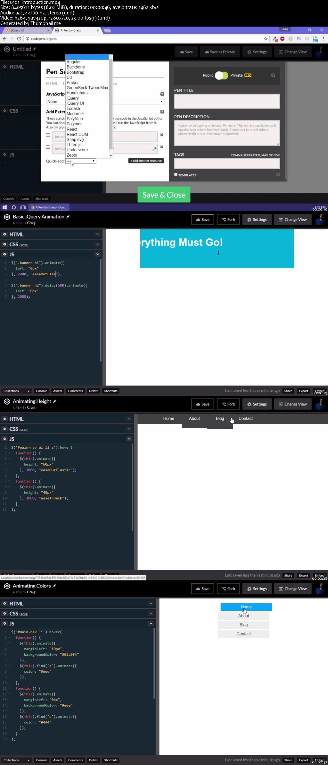Open CSS gear settings in Animating Colors pen
This screenshot has height=765, width=328.
tap(4, 613)
